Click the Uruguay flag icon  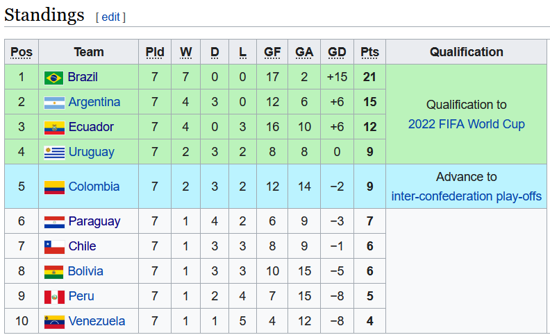click(54, 153)
